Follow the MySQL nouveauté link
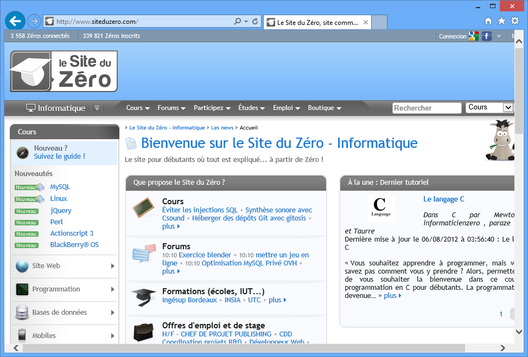The image size is (528, 357). click(x=60, y=187)
